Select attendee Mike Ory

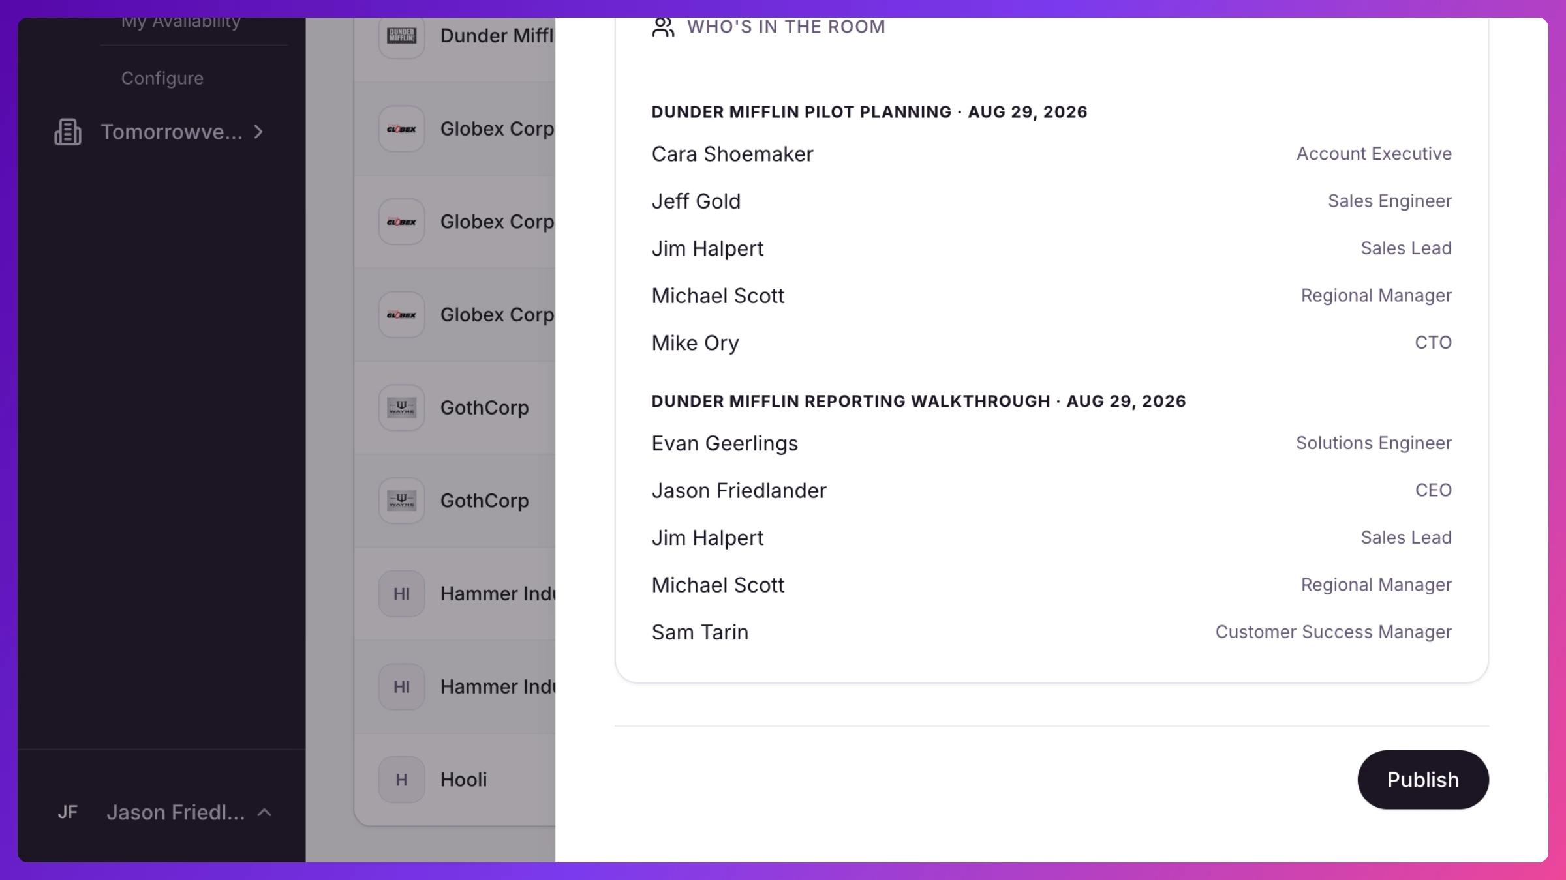tap(695, 343)
